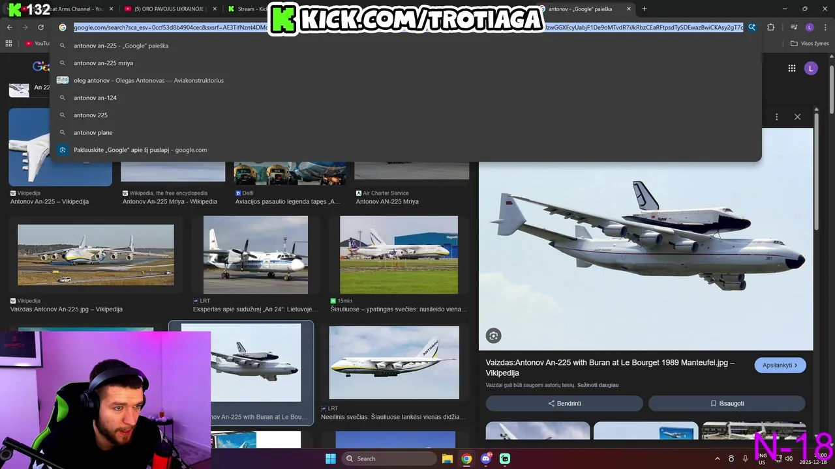Open large preview image of An-225 with Buran
The height and width of the screenshot is (469, 835).
646,239
